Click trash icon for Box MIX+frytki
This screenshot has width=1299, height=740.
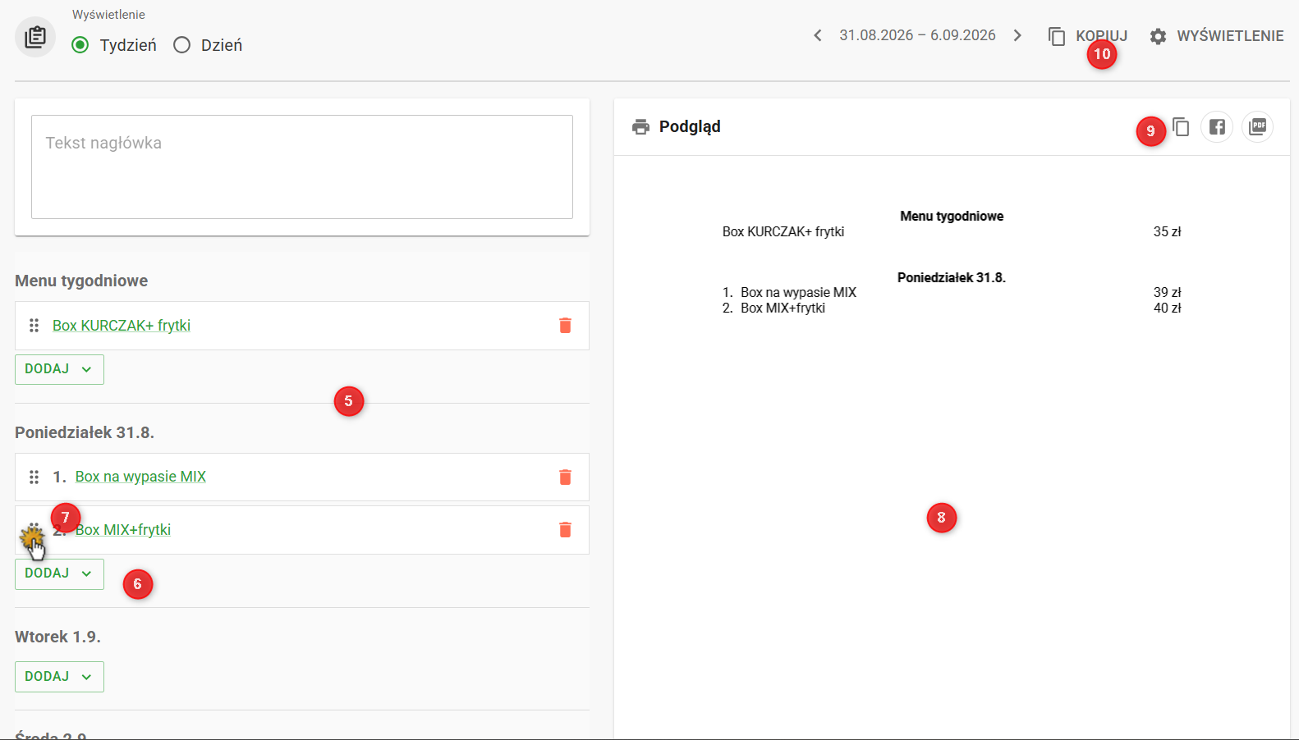tap(565, 530)
